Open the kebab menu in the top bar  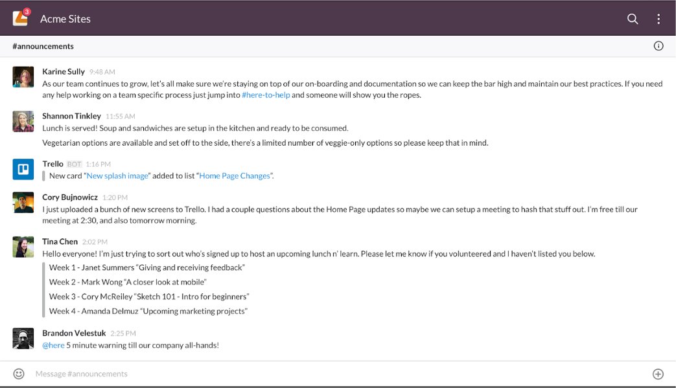point(658,19)
